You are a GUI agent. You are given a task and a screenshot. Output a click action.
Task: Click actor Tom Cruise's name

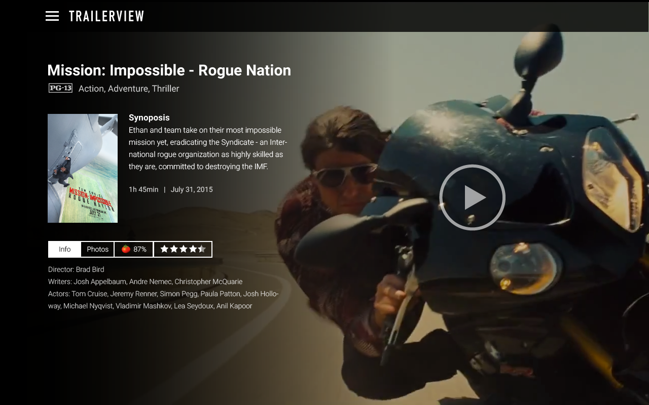point(89,294)
